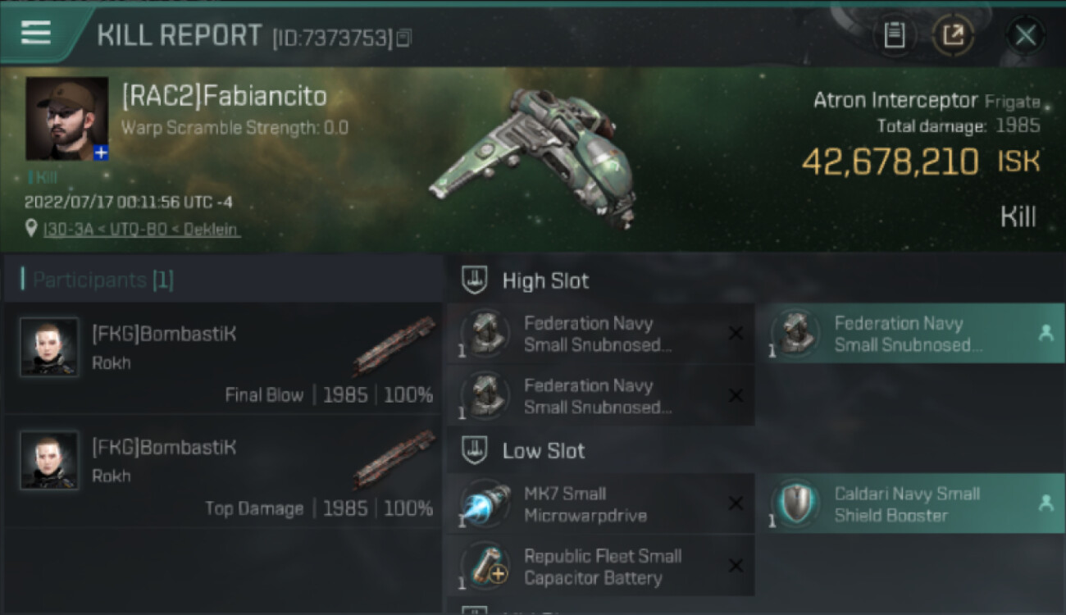Open the clipboard report icon
The image size is (1066, 615).
pos(894,35)
